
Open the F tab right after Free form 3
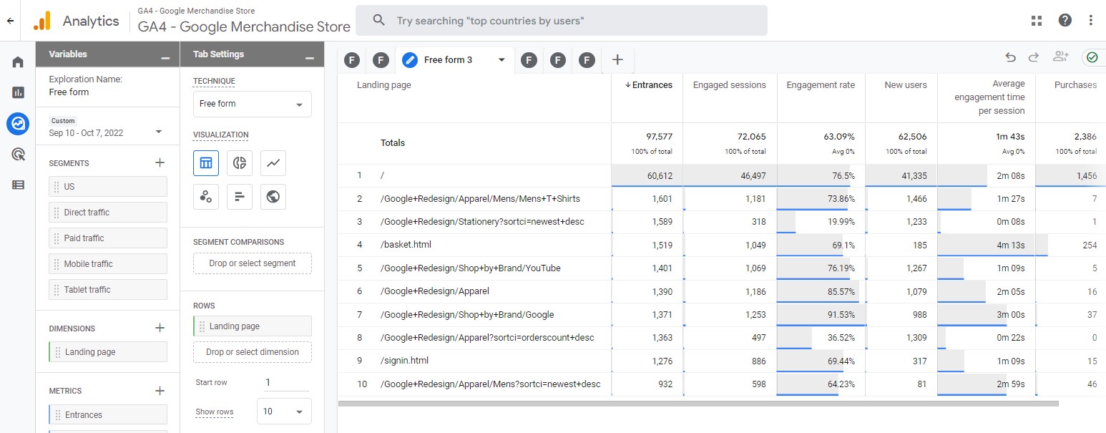pyautogui.click(x=529, y=60)
